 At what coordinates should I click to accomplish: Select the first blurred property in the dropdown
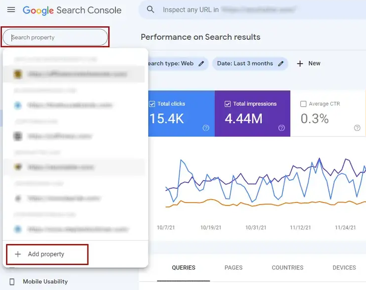click(74, 74)
